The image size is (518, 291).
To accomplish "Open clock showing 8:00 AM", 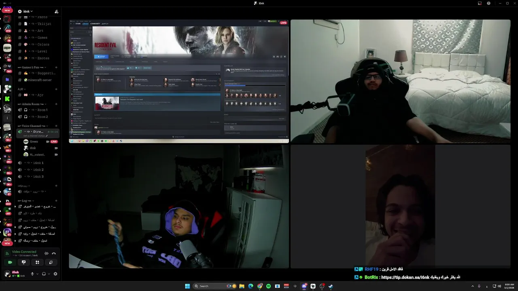I will (x=509, y=286).
